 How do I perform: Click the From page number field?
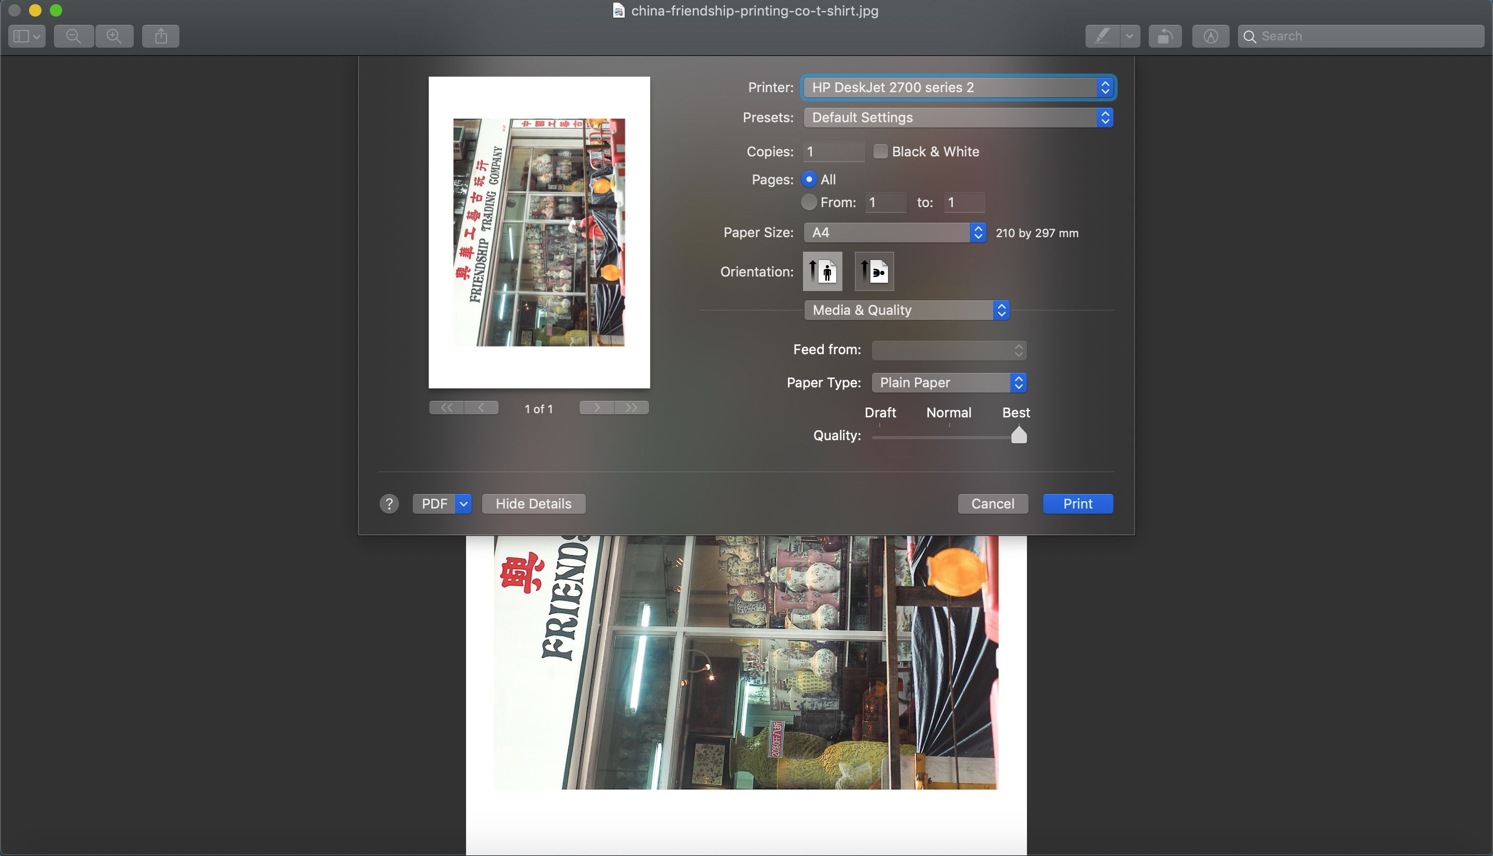tap(885, 202)
